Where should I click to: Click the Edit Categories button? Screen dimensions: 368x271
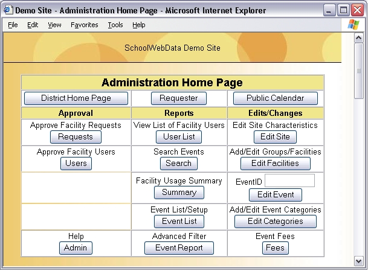click(276, 222)
